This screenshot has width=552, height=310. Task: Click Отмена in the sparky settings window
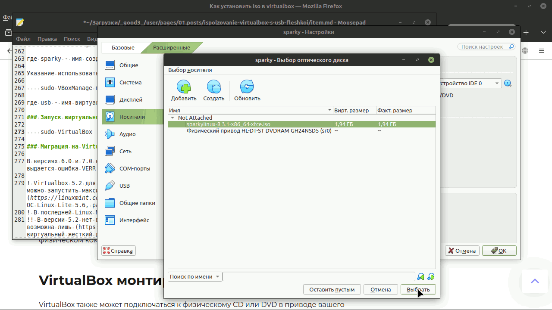462,251
